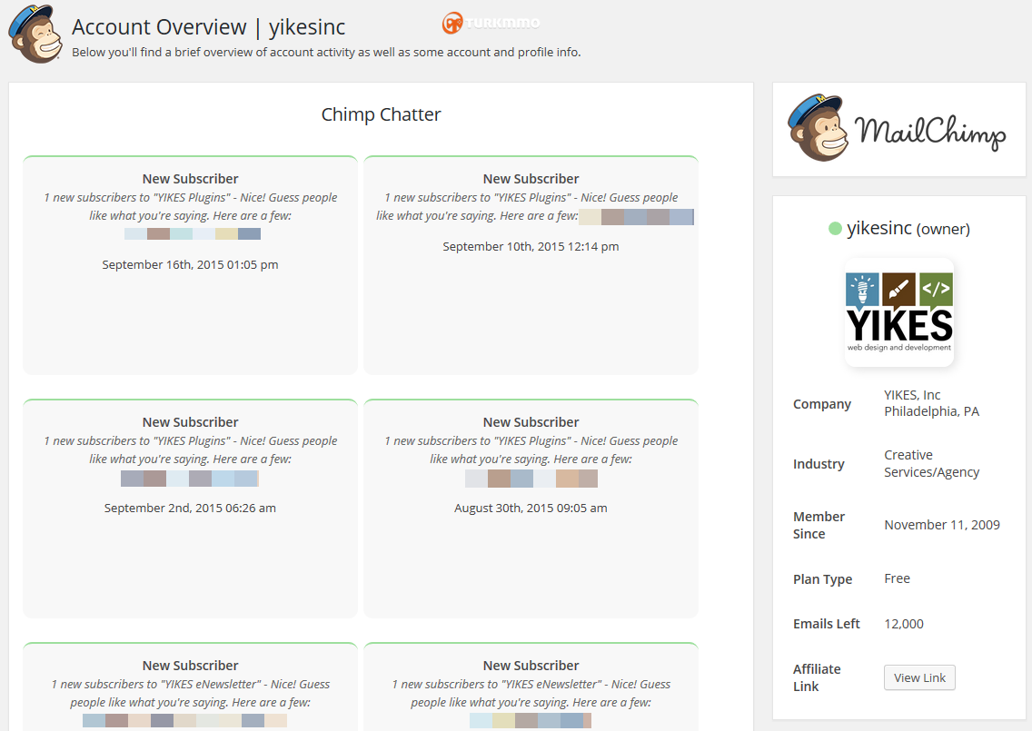Open the September 10th, 2015 12:14 pm subscriber card
Screen dimensions: 1032x731
pyautogui.click(x=531, y=265)
